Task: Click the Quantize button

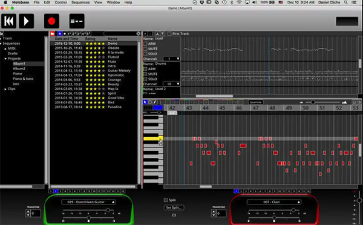Action: coord(255,102)
